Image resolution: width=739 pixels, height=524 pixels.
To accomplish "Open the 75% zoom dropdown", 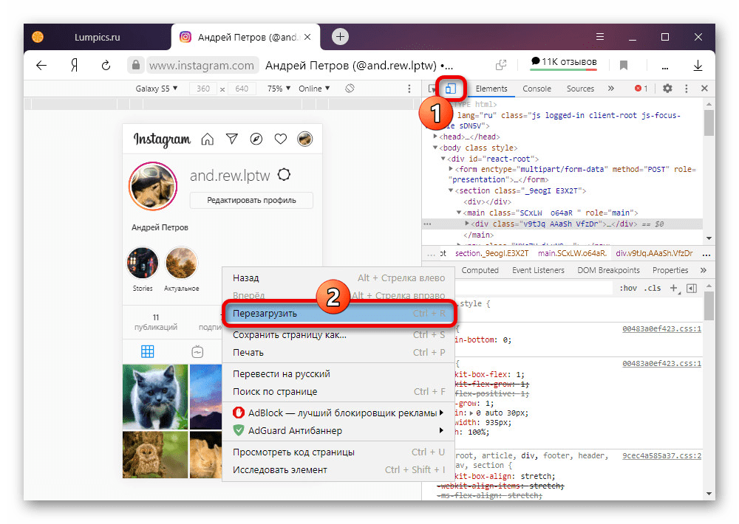I will (x=279, y=89).
